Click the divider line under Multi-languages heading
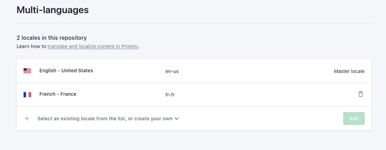This screenshot has height=150, width=386. coord(194,23)
